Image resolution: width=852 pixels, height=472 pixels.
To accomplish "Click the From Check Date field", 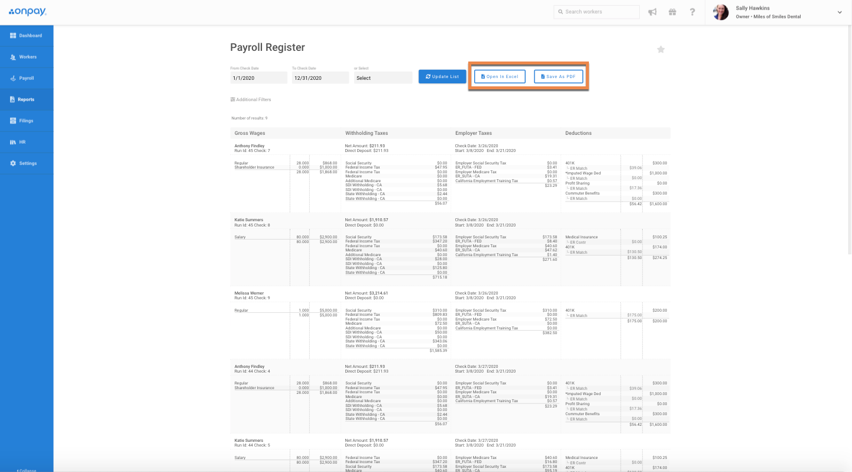I will pos(258,77).
